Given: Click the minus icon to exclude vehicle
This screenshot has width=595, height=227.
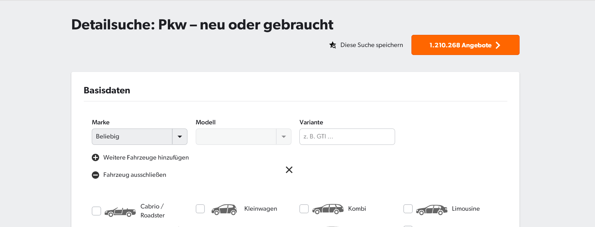Looking at the screenshot, I should coord(95,175).
